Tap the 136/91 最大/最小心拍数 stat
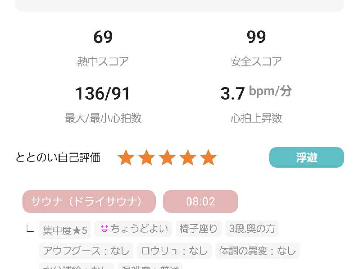Image resolution: width=359 pixels, height=269 pixels. [103, 94]
